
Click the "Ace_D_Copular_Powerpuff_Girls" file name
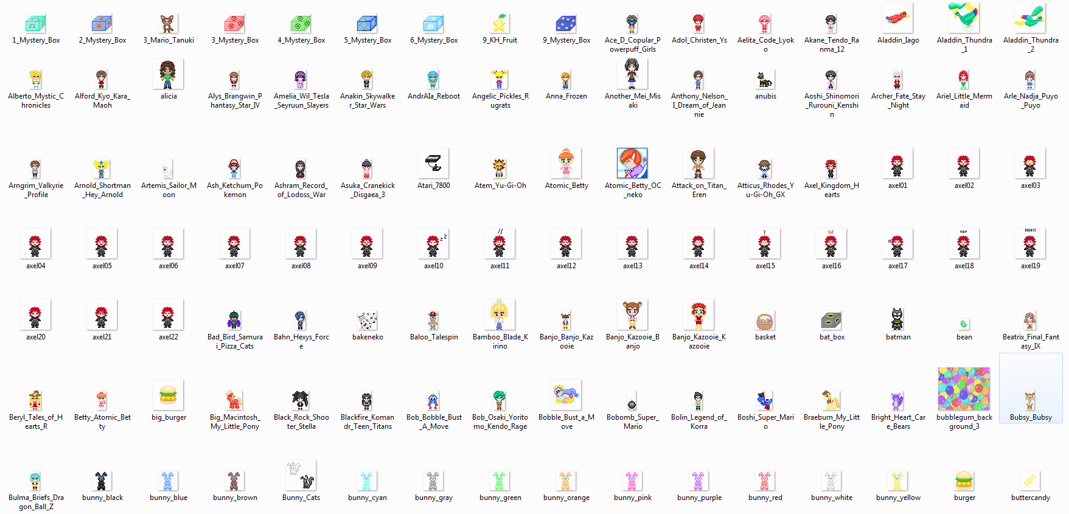[633, 44]
